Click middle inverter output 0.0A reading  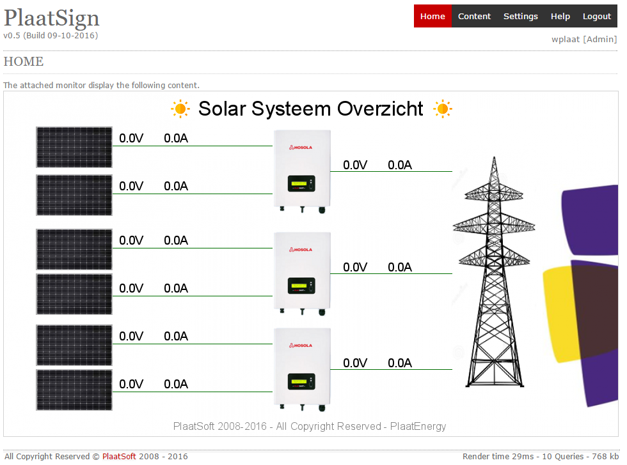tap(400, 267)
